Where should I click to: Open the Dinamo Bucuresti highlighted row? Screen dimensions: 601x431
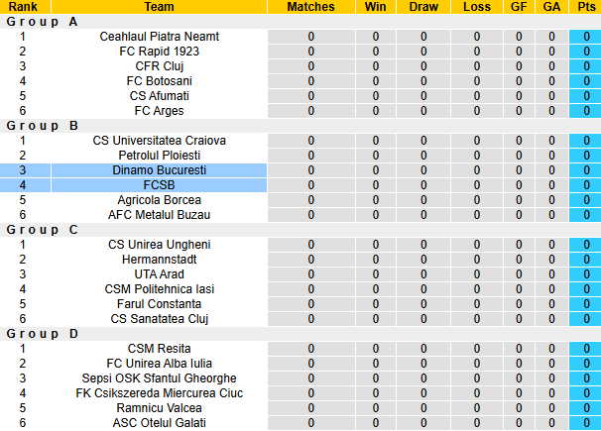[x=160, y=170]
